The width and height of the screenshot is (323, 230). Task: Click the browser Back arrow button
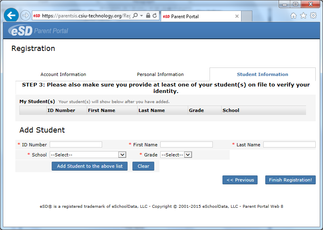(11, 15)
